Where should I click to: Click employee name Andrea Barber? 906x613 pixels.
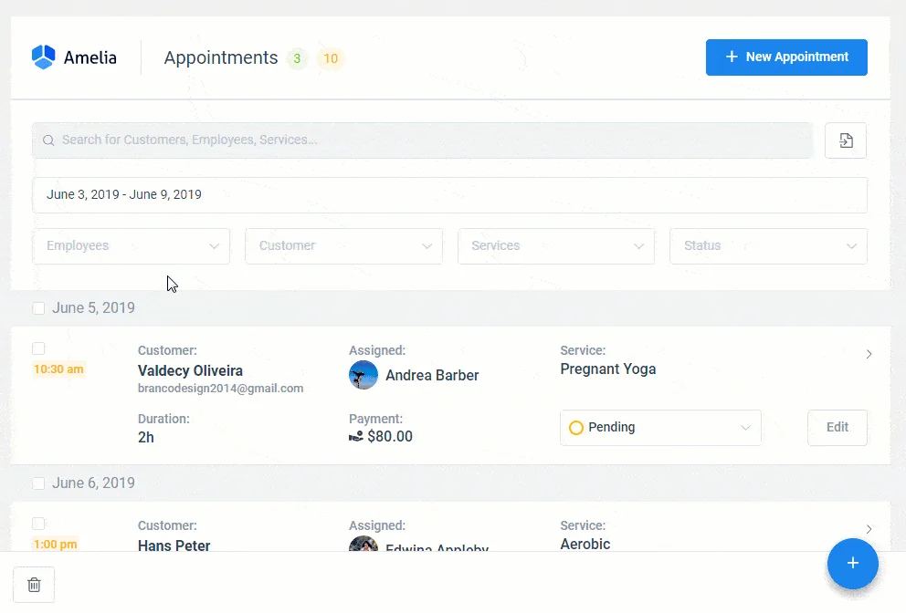click(x=432, y=375)
